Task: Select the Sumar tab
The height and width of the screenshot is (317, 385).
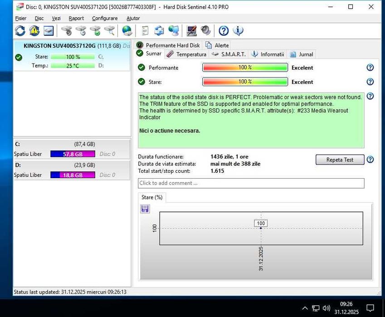Action: (149, 54)
